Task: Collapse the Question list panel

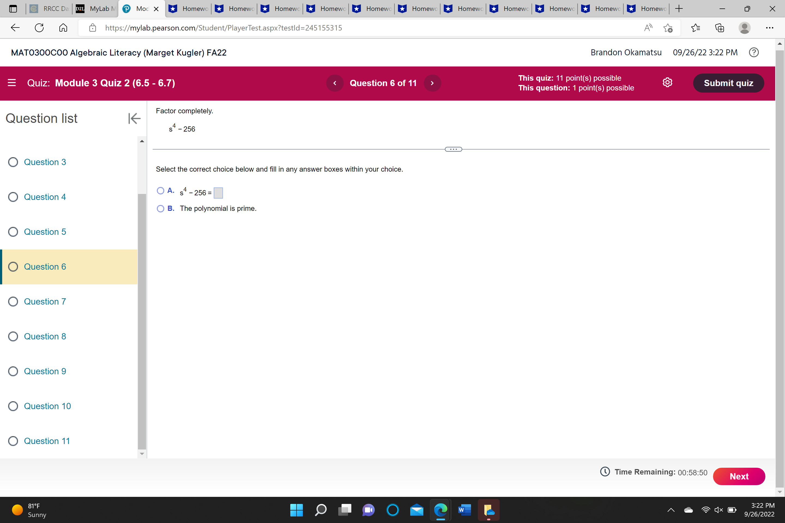Action: 134,118
